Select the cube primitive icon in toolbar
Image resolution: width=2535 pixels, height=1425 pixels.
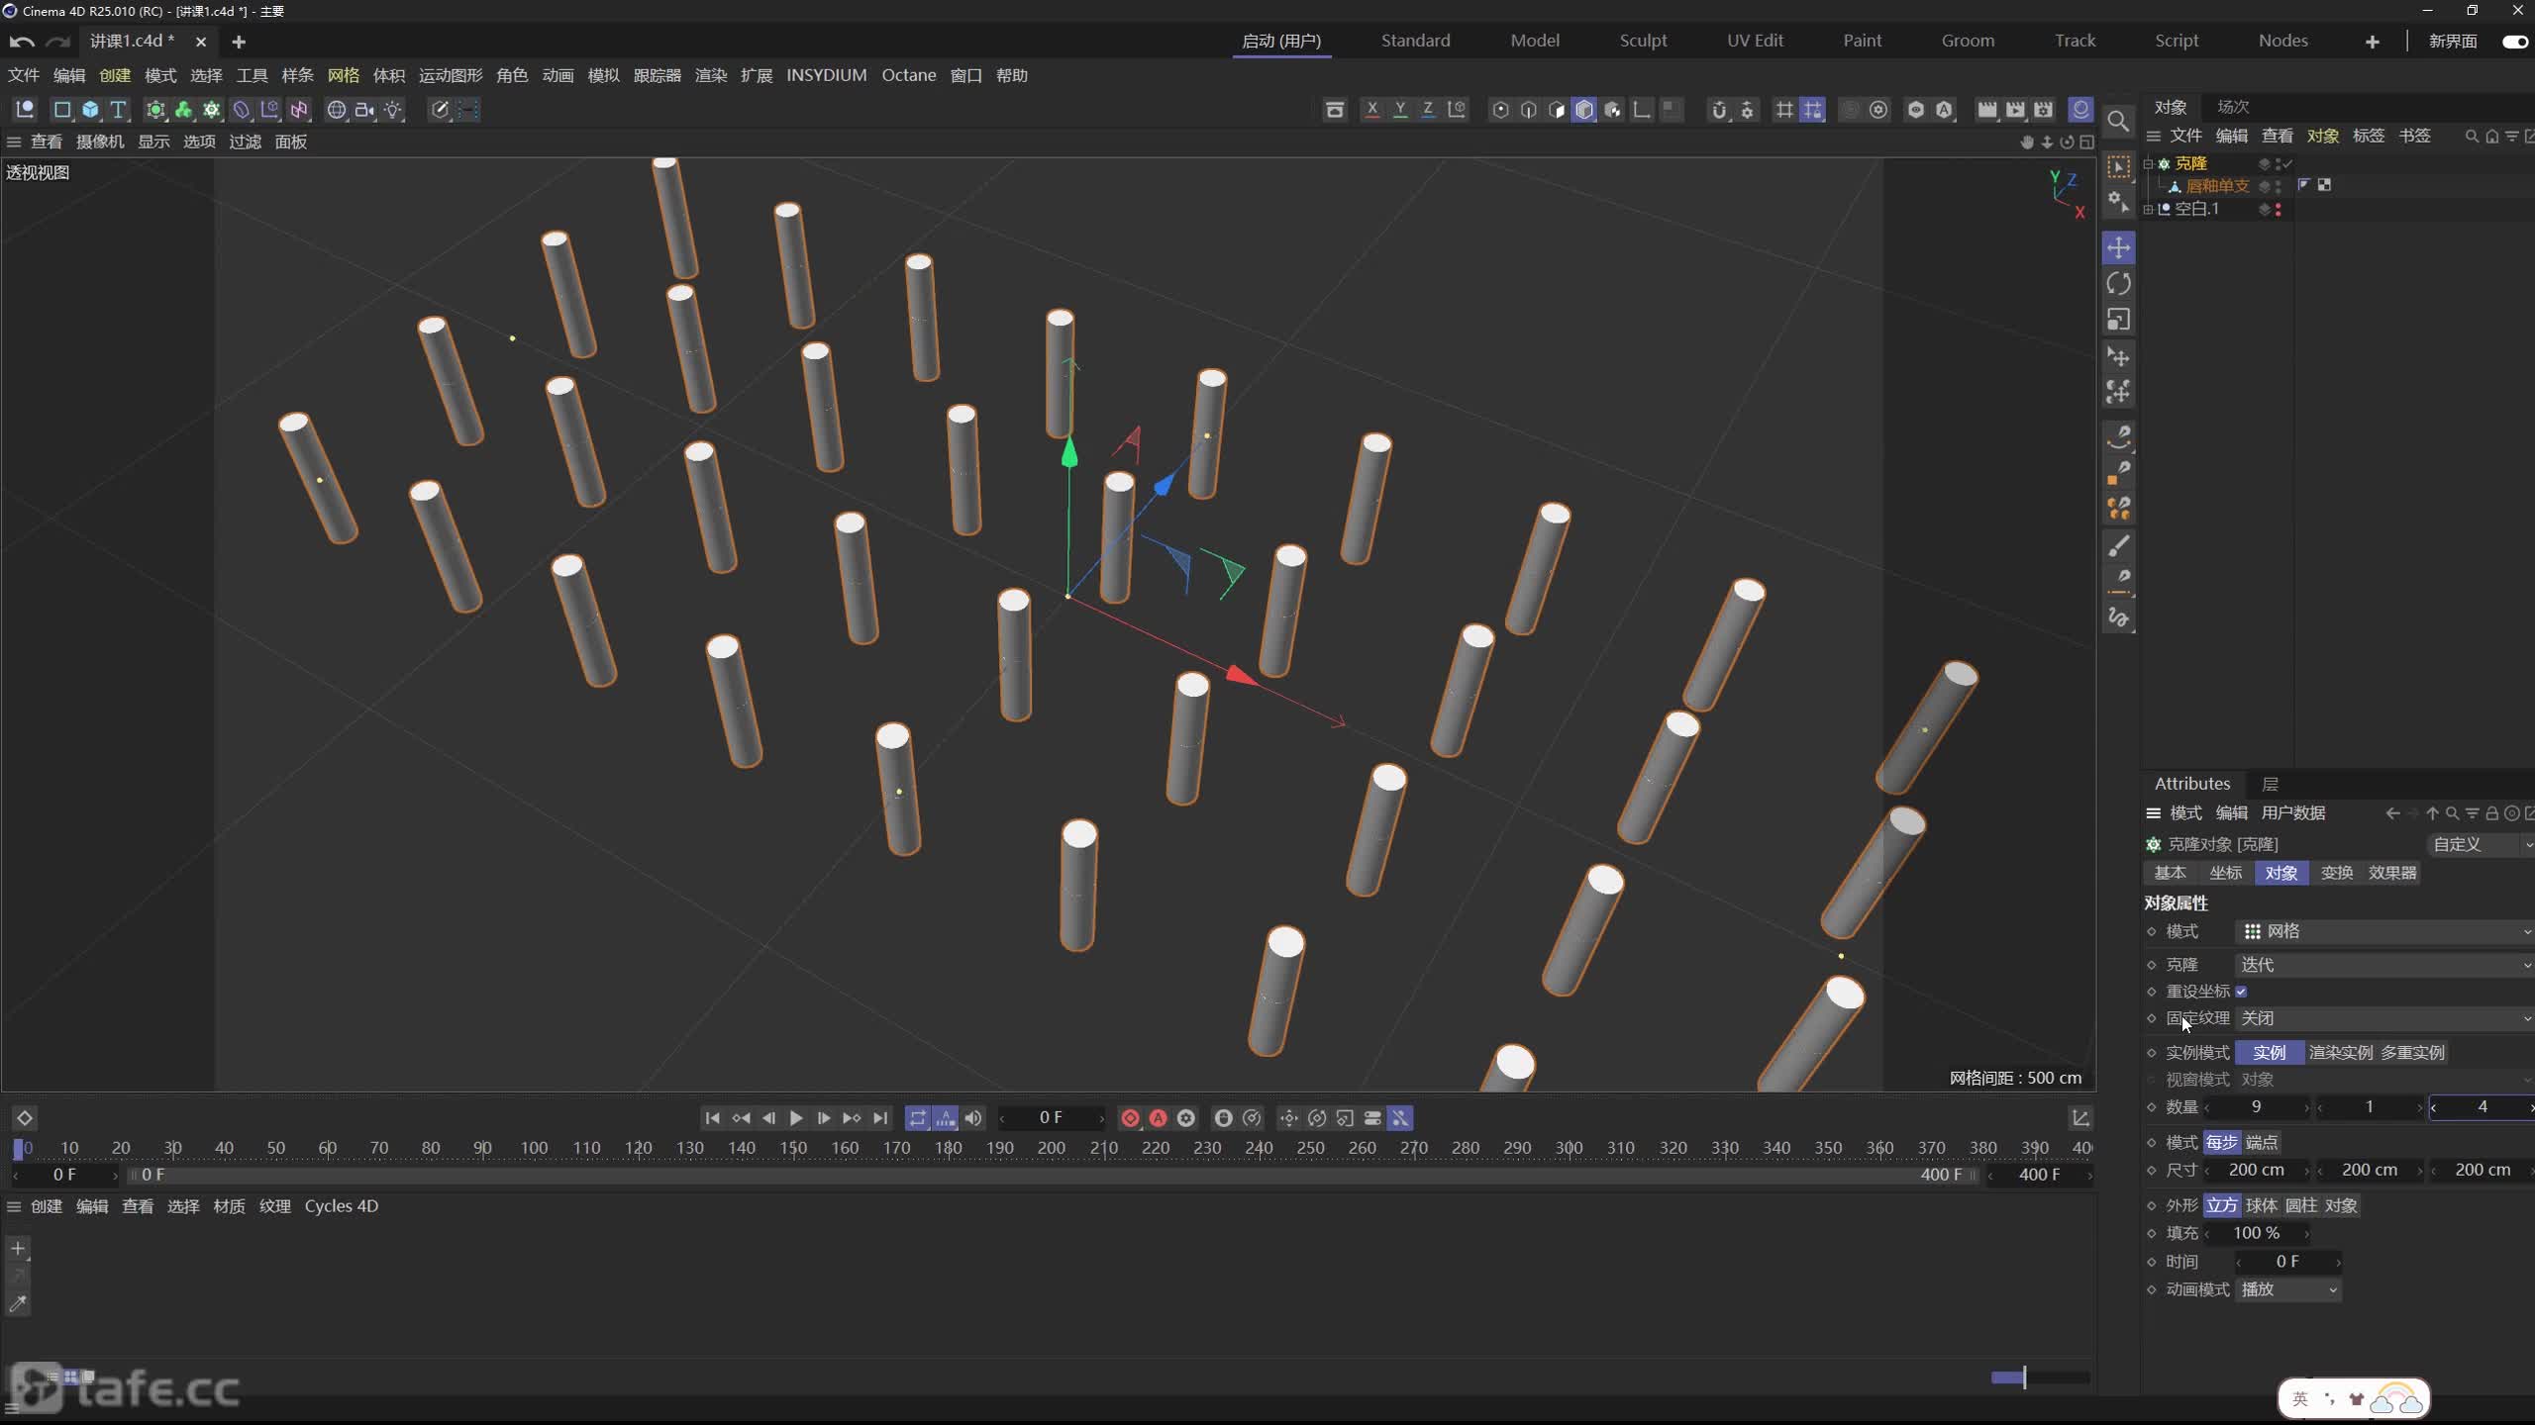[x=90, y=109]
